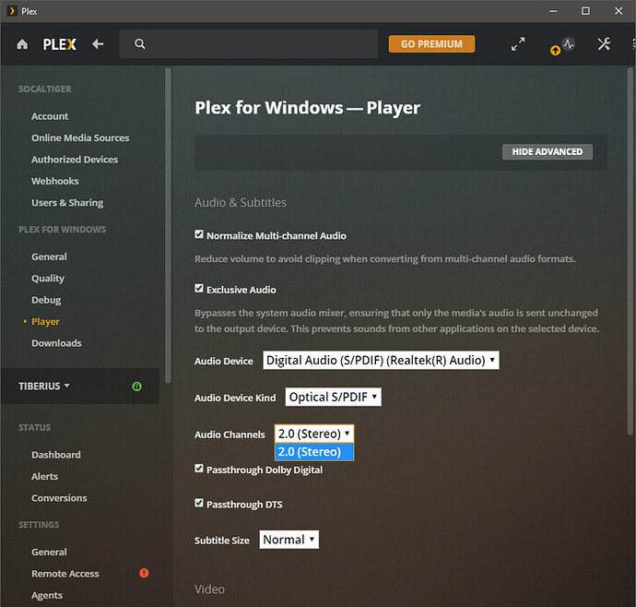Click HIDE ADVANCED button
Image resolution: width=636 pixels, height=607 pixels.
coord(548,152)
